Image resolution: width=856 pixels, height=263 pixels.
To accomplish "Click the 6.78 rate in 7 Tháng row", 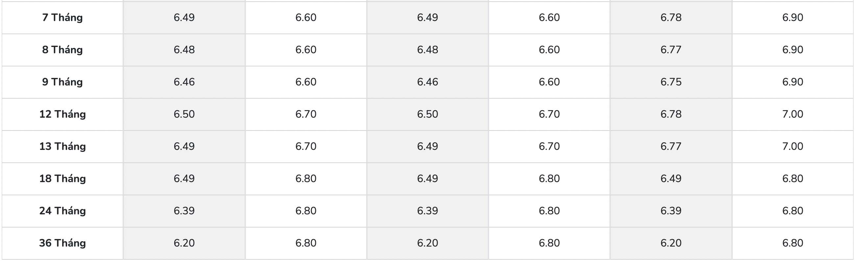I will click(x=671, y=17).
